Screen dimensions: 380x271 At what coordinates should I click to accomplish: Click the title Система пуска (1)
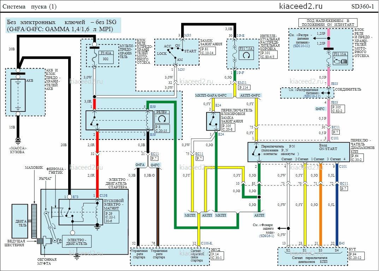coord(30,7)
